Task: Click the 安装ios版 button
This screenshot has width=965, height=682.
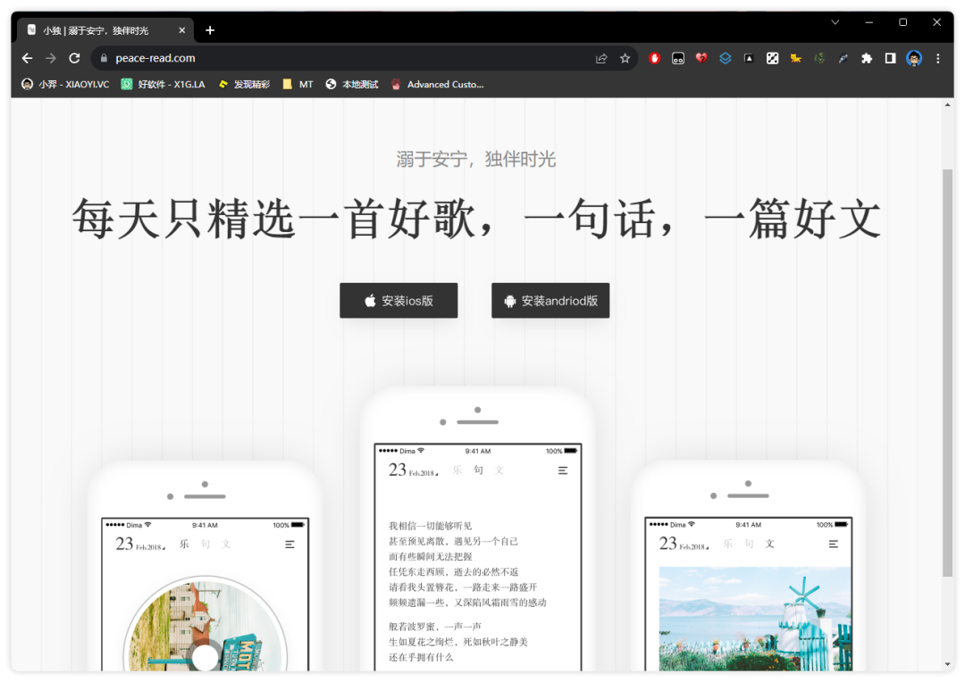Action: click(x=399, y=301)
